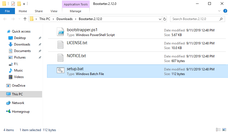Open the Manage tab under Application Tools

[x=76, y=11]
